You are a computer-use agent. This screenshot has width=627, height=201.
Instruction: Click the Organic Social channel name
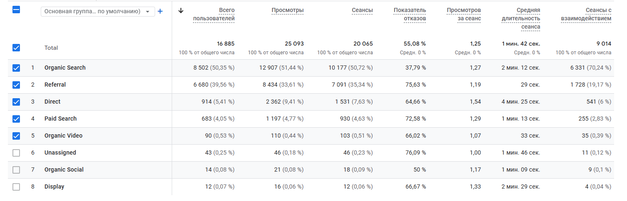pyautogui.click(x=64, y=170)
